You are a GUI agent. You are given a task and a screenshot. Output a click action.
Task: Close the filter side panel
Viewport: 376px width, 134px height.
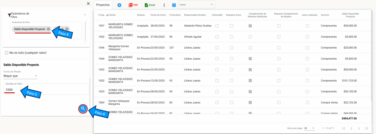coord(88,3)
